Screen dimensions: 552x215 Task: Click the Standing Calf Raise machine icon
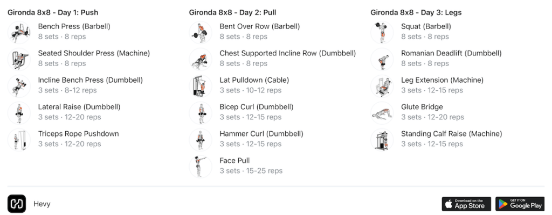coord(382,140)
